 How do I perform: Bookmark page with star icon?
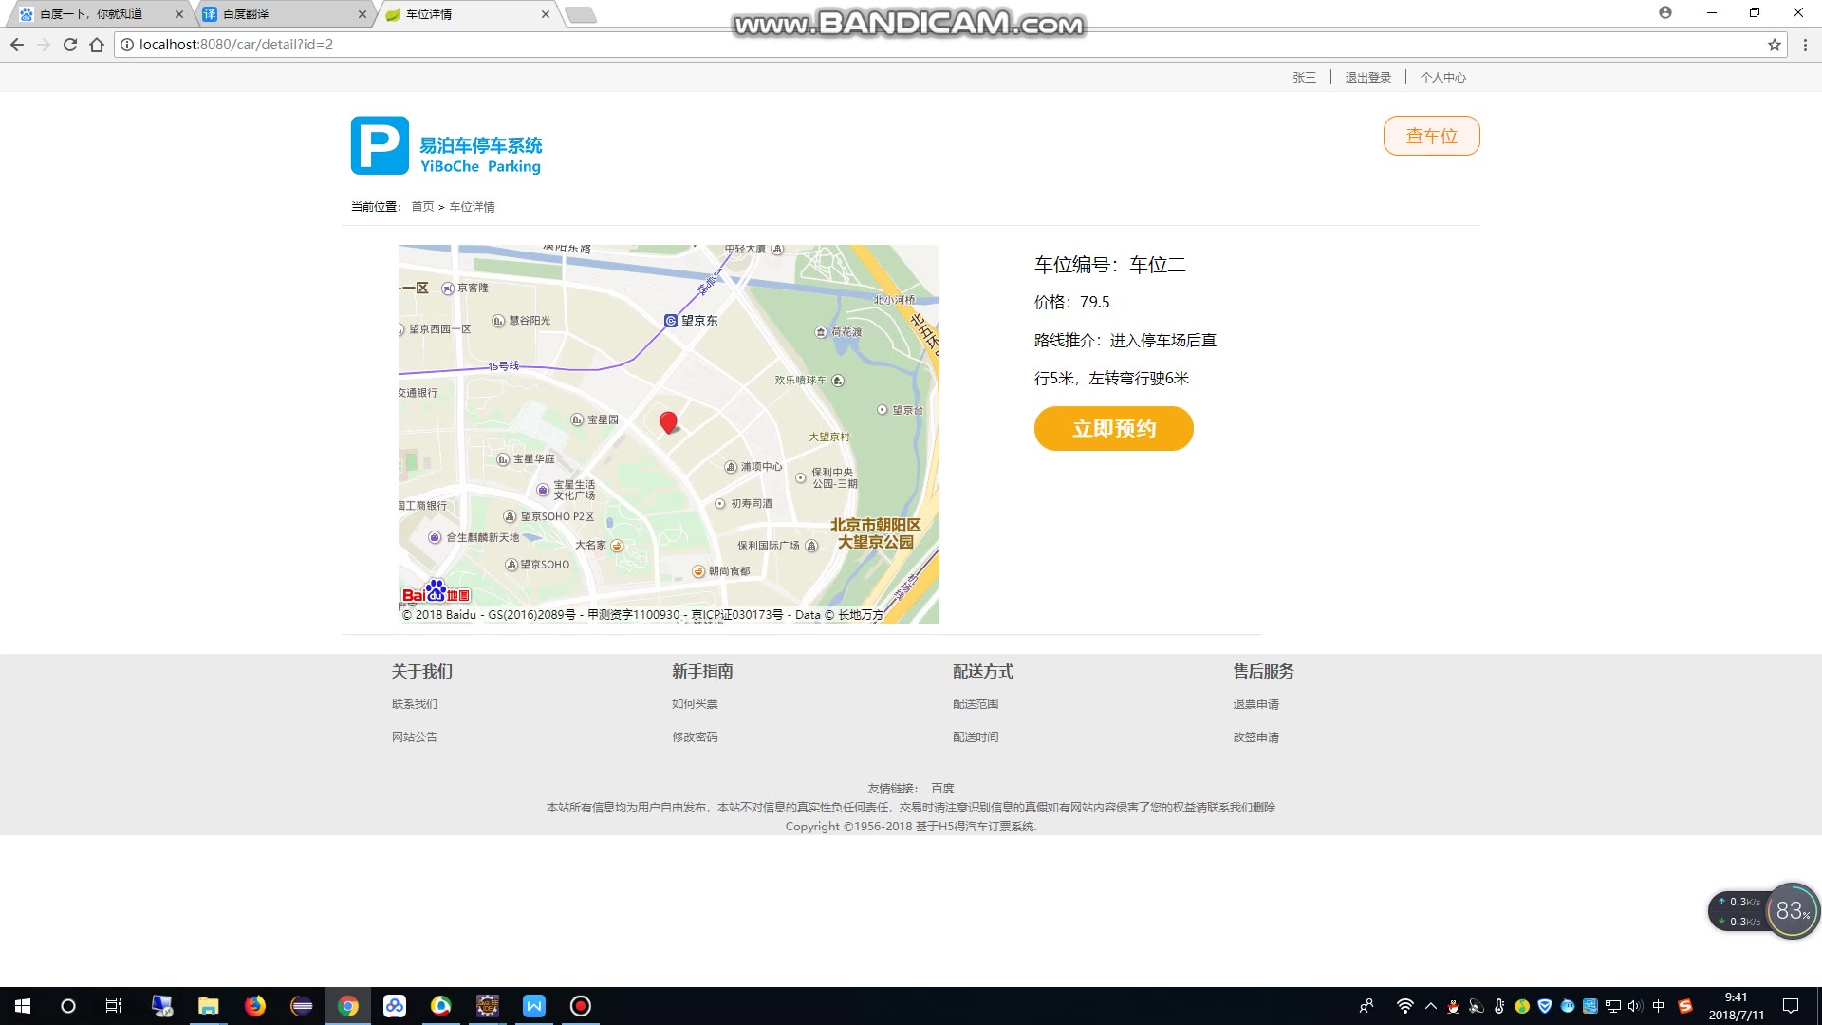(1774, 45)
